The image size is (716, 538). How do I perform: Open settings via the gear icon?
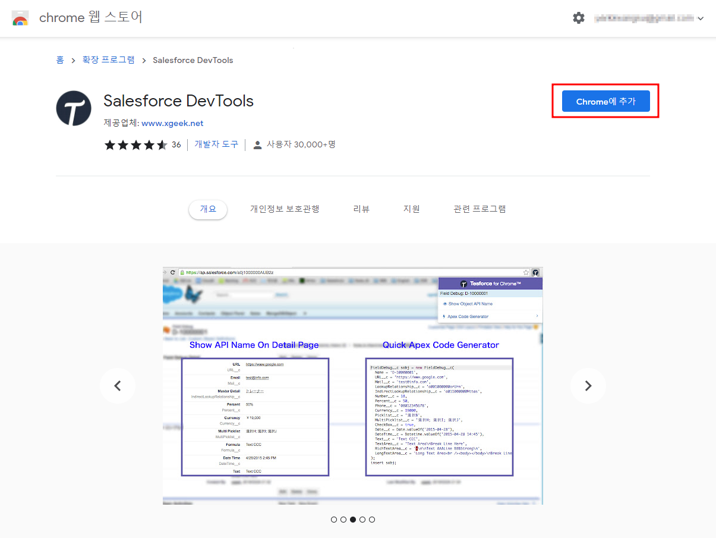[x=579, y=18]
